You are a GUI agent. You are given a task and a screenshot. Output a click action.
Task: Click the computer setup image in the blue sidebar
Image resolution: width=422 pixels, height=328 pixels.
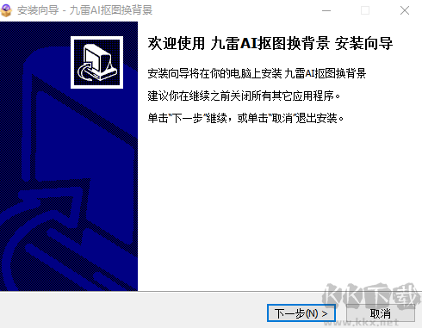click(96, 62)
